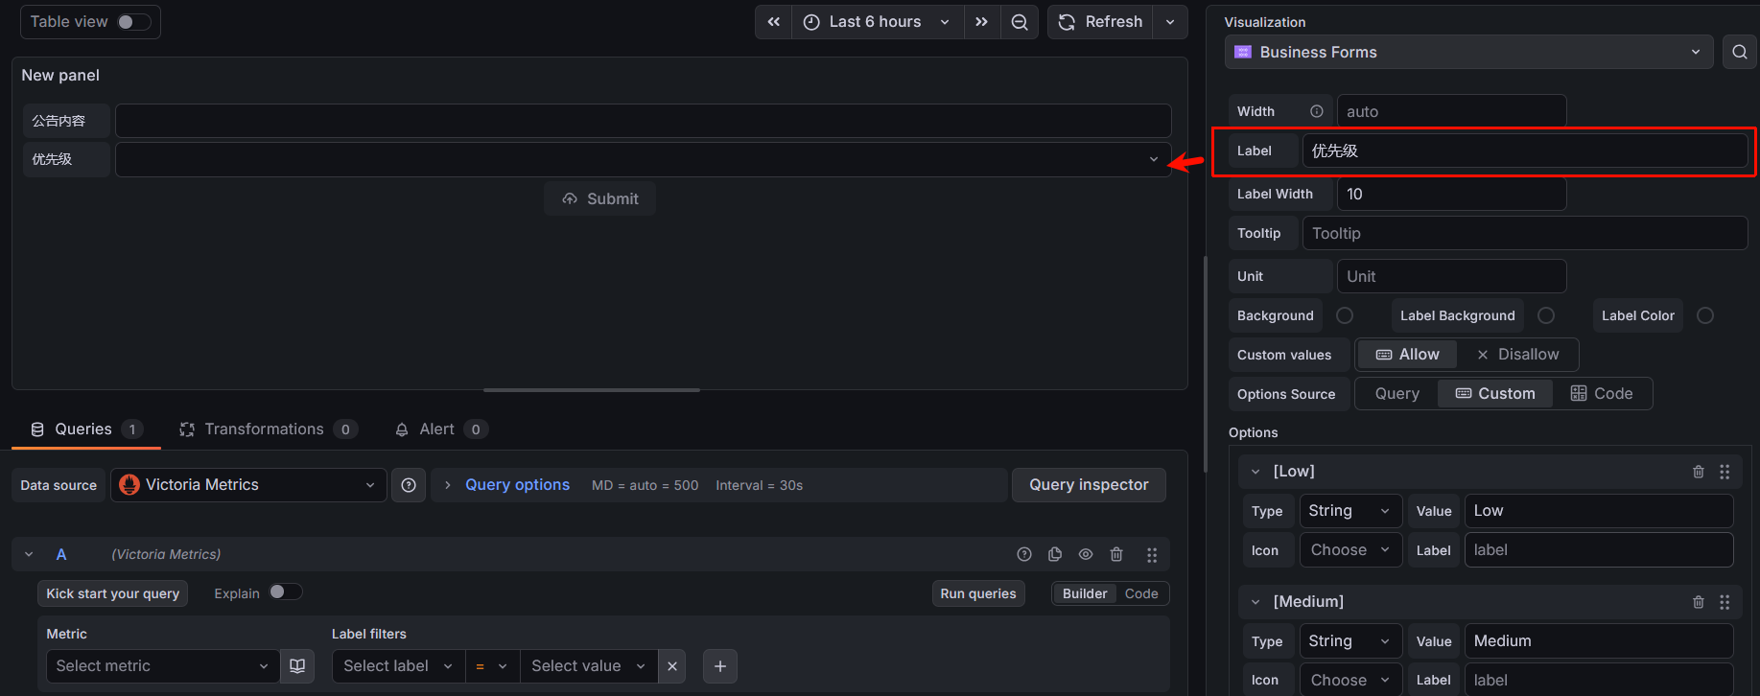This screenshot has width=1760, height=696.
Task: Open the Query inspector
Action: coord(1089,485)
